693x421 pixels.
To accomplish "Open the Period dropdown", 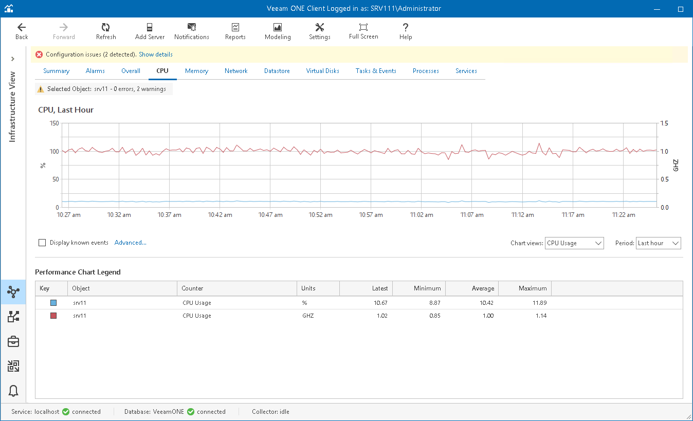I will [659, 243].
